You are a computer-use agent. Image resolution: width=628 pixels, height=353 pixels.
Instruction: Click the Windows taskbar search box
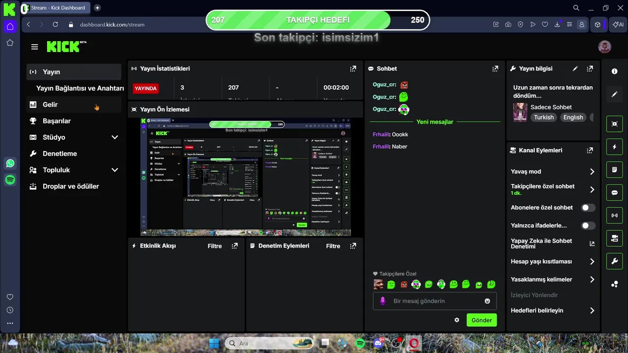coord(270,343)
